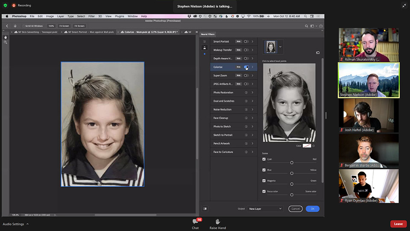Enable the Makeup Transfer filter toggle
The image size is (410, 231).
point(246,50)
